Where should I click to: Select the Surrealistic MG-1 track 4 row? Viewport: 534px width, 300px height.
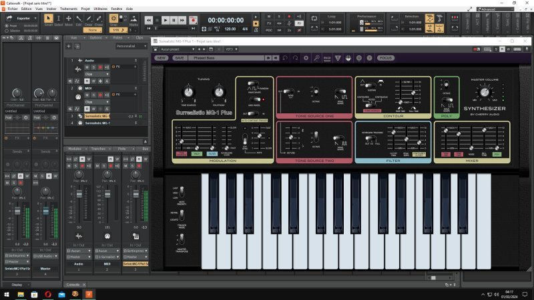tap(106, 123)
